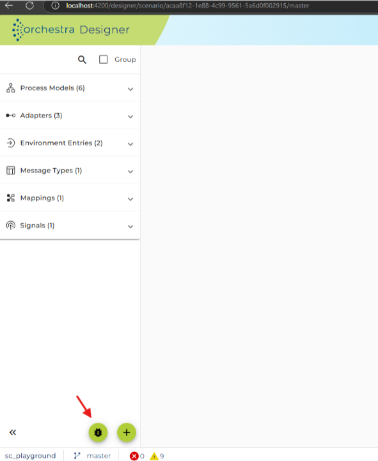Click the green plus add button
Viewport: 378px width, 461px height.
(x=127, y=432)
